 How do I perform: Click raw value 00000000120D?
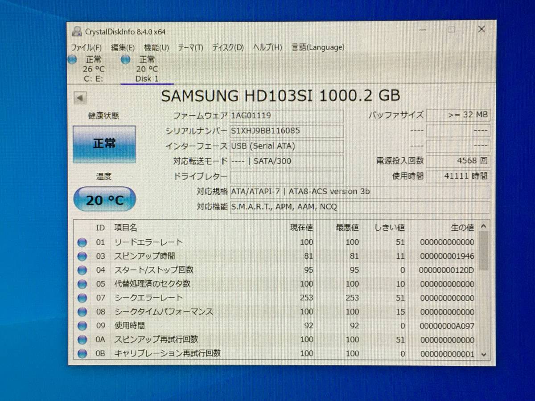pos(447,270)
